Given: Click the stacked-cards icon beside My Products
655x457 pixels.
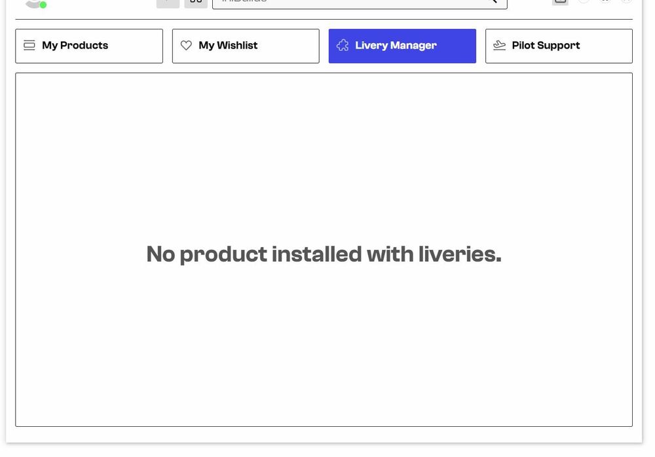Looking at the screenshot, I should point(29,45).
